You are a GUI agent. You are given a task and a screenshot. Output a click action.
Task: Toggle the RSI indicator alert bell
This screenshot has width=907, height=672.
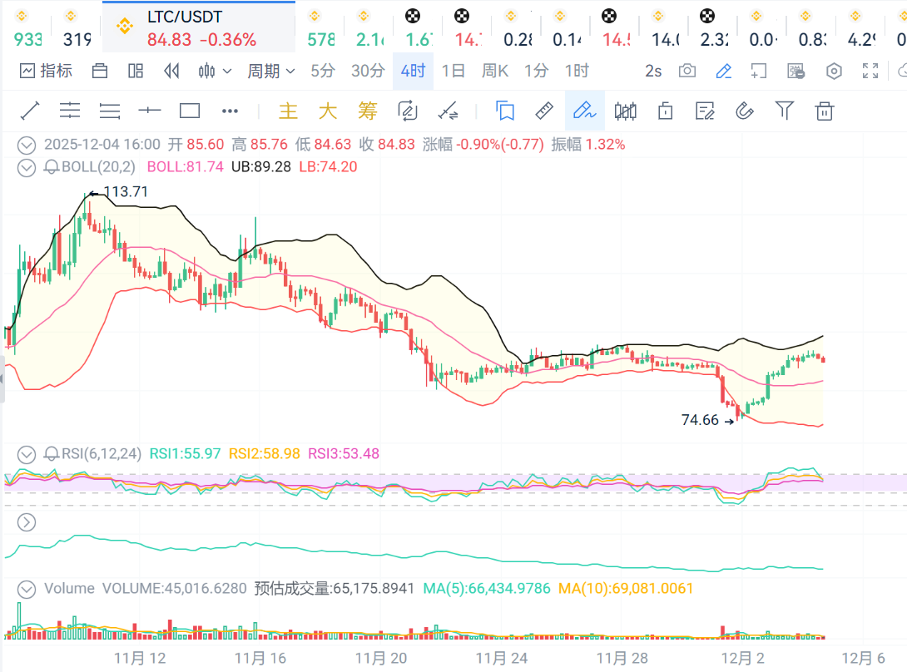[x=51, y=454]
